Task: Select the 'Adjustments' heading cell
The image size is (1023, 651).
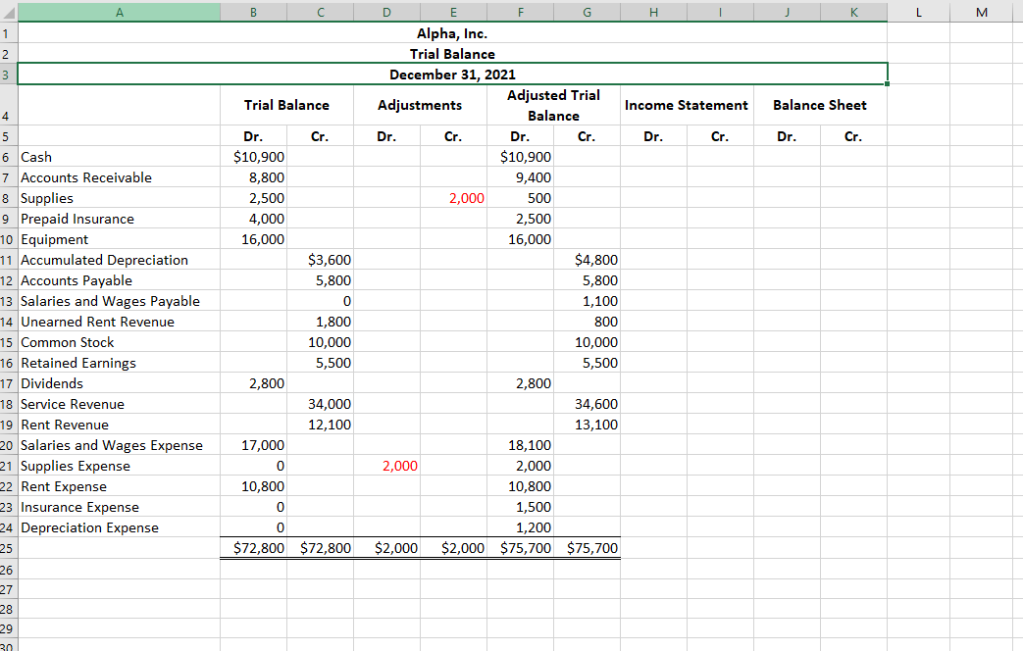Action: [420, 105]
